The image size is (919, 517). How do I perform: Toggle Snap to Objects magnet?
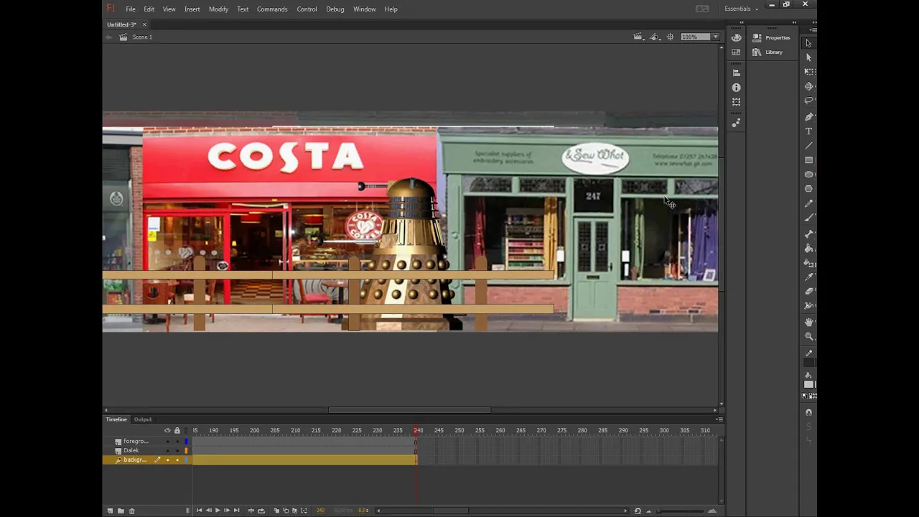tap(809, 412)
